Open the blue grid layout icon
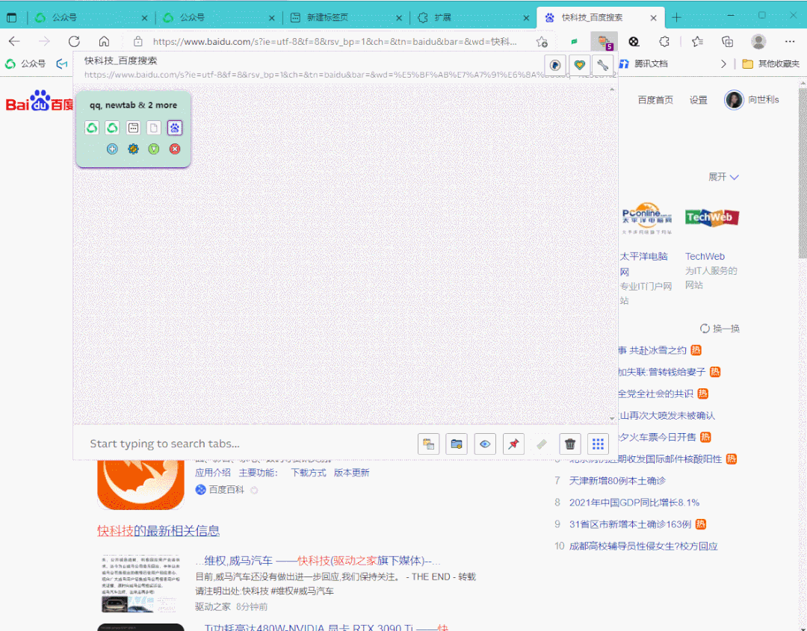Image resolution: width=807 pixels, height=631 pixels. (598, 444)
